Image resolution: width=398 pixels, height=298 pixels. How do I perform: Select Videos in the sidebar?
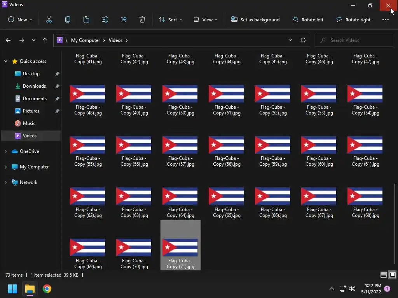click(31, 136)
